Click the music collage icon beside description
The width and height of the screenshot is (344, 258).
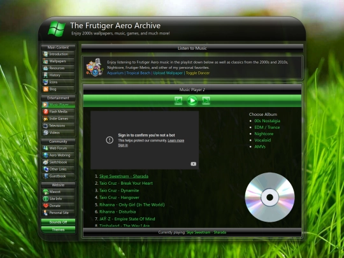click(x=95, y=67)
